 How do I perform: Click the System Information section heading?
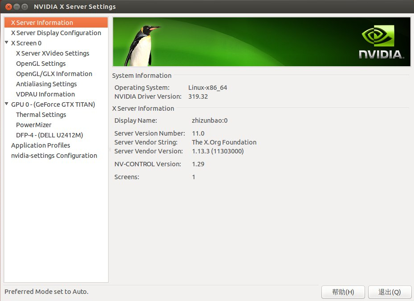coord(142,76)
